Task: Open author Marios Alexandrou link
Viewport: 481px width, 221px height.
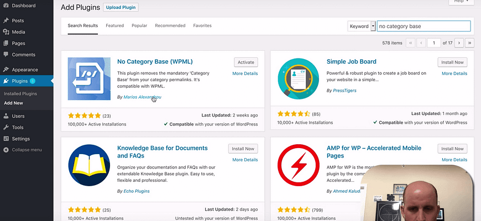Action: [142, 97]
